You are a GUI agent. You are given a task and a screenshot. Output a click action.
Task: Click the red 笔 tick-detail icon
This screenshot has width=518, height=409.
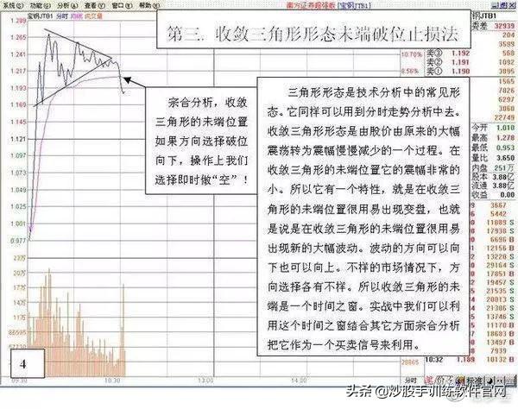pos(428,381)
